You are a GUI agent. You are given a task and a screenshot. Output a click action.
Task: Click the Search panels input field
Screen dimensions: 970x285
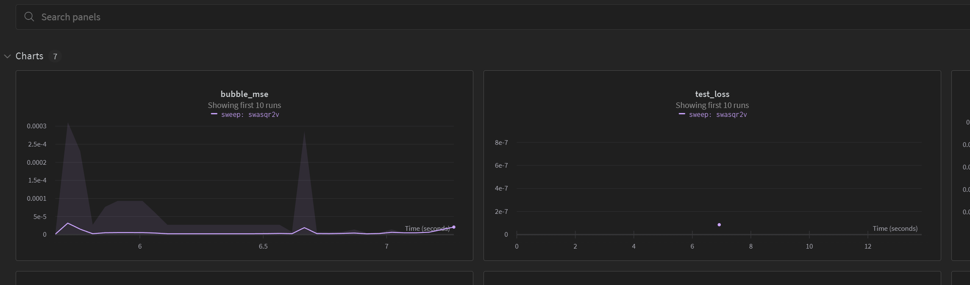click(493, 17)
